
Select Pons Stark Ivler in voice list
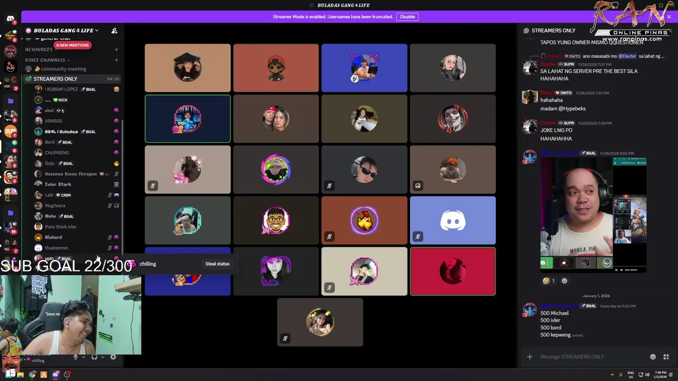77,226
